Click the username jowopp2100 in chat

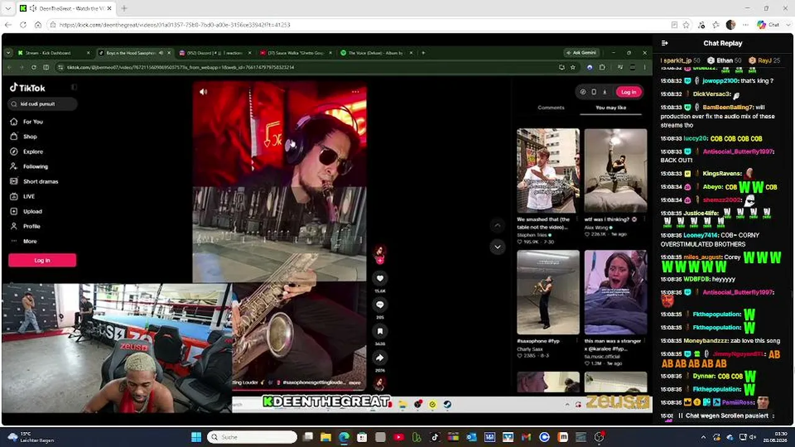coord(720,81)
